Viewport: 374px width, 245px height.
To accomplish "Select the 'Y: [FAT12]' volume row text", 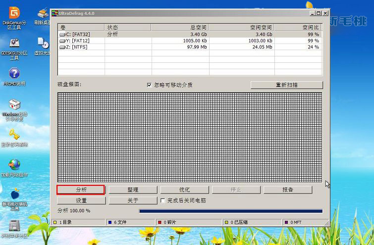I will [x=78, y=41].
